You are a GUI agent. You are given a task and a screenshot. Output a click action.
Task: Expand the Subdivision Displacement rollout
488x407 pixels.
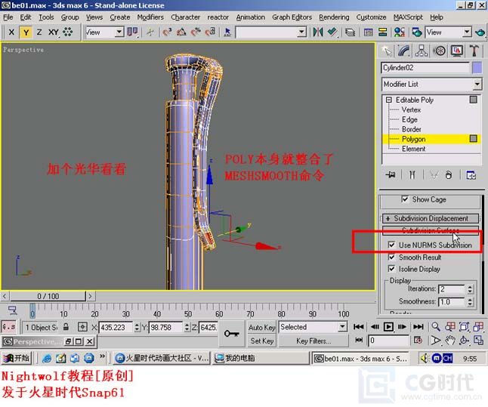(x=431, y=218)
